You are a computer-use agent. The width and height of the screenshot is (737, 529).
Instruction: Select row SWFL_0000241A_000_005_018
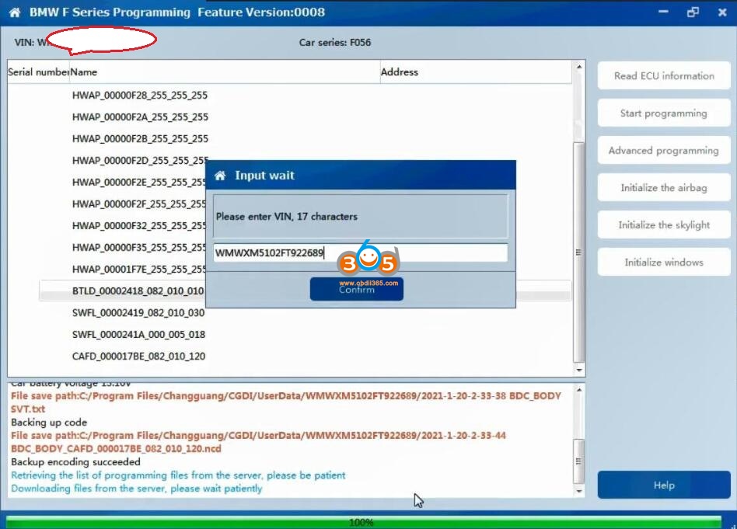138,335
